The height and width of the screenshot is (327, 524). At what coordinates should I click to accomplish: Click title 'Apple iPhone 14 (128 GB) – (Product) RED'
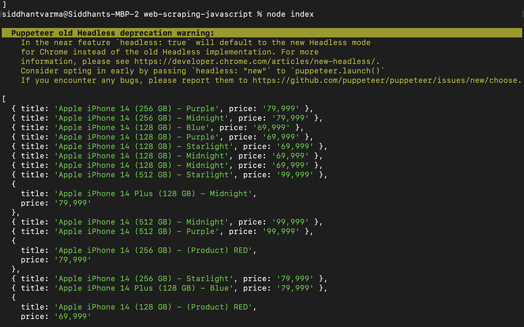(153, 307)
